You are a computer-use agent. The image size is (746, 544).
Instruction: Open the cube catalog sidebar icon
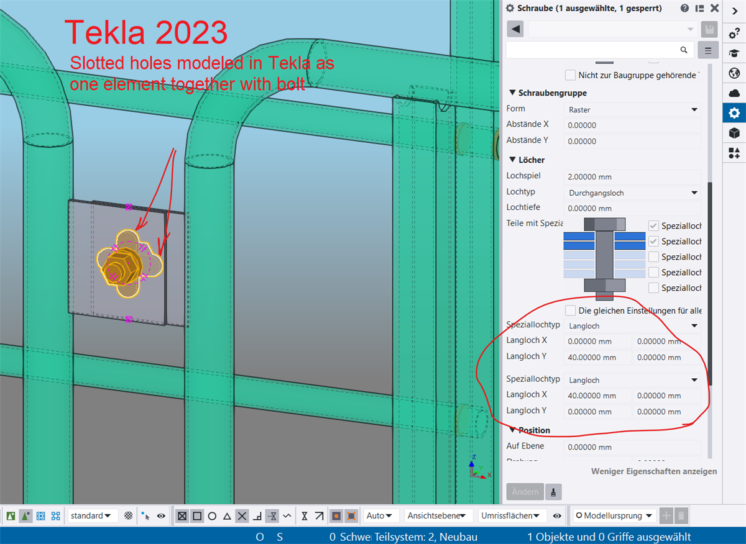(x=734, y=132)
